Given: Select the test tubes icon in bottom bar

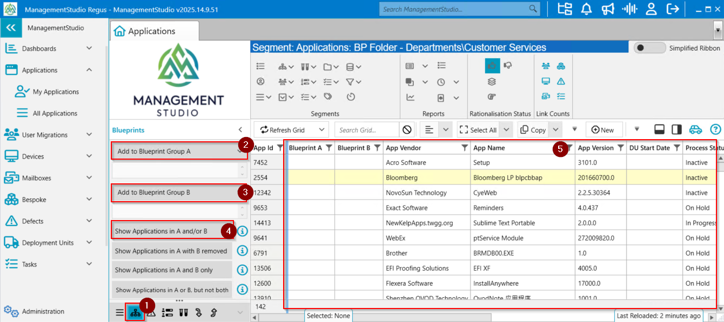Looking at the screenshot, I should [183, 312].
